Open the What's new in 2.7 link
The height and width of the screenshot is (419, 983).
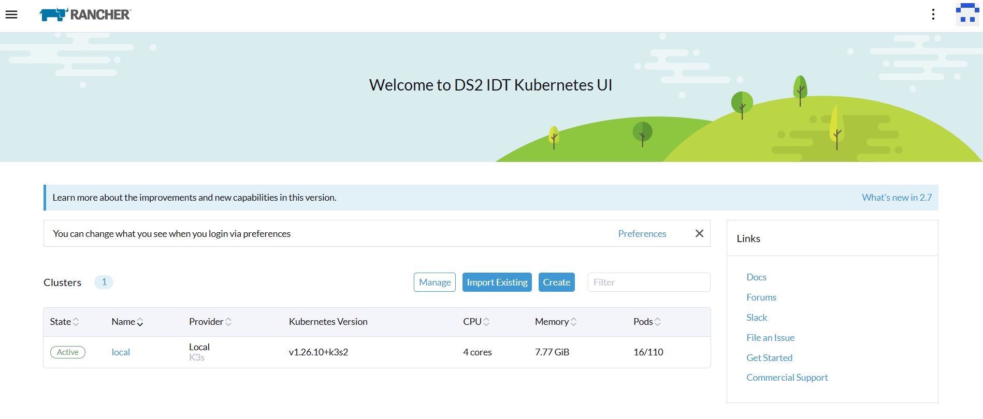pos(897,198)
